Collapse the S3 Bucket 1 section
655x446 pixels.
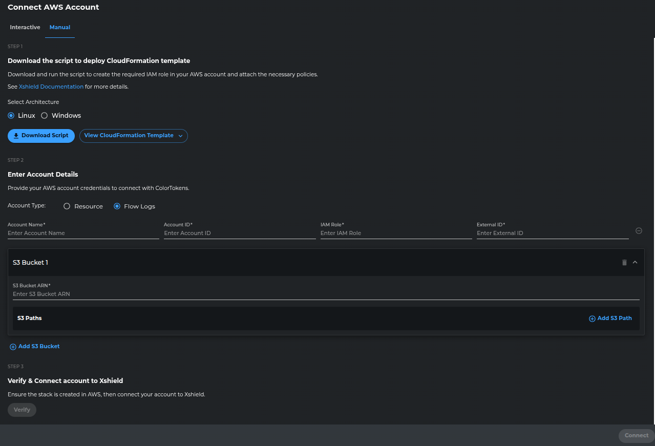pyautogui.click(x=635, y=263)
